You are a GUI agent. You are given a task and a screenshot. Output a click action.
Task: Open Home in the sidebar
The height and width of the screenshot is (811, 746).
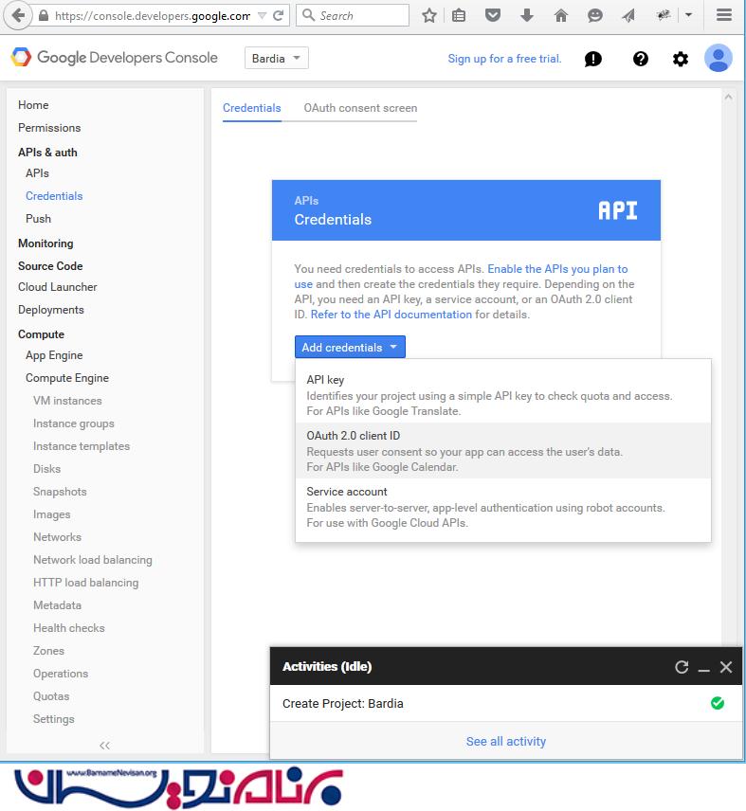pos(33,105)
